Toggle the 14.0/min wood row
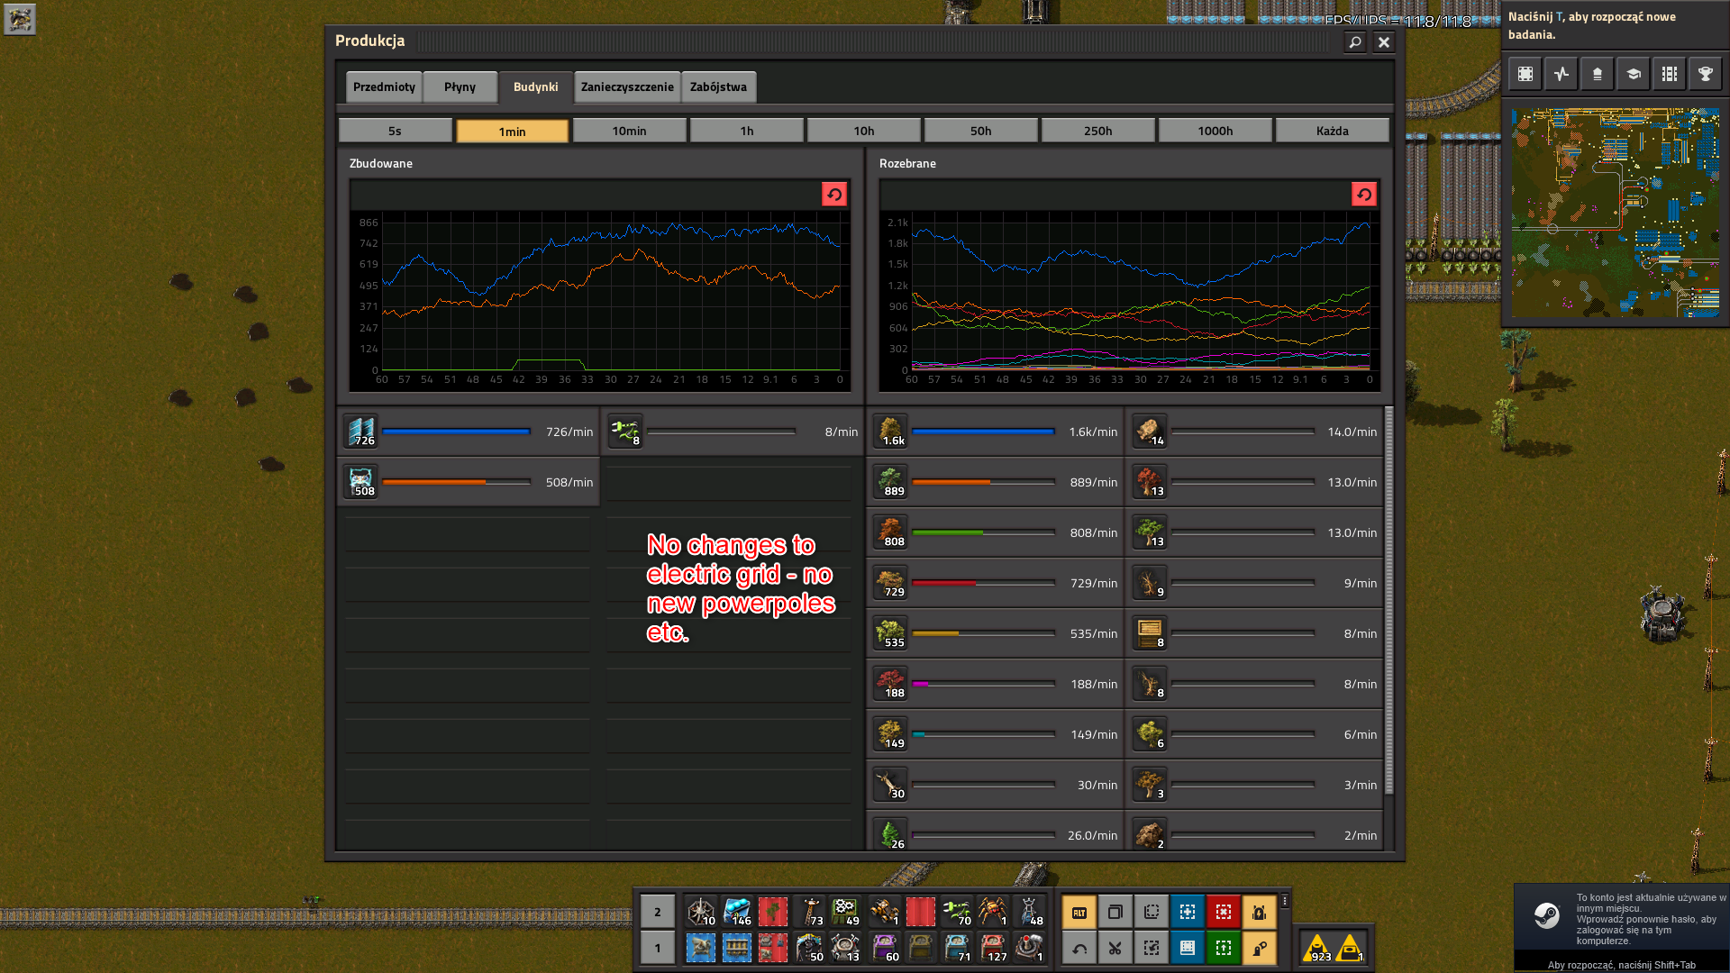This screenshot has width=1730, height=973. 1255,432
